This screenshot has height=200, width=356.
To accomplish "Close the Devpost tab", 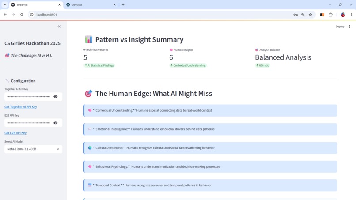I will [114, 4].
